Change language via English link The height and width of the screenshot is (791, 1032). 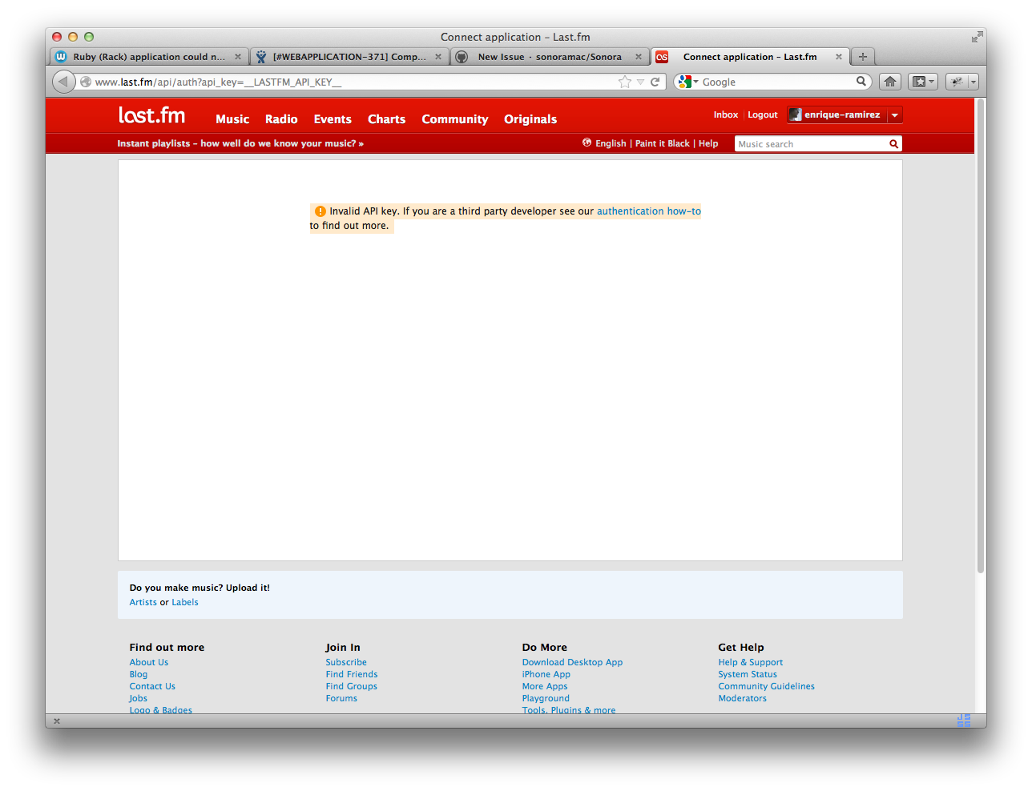tap(611, 143)
